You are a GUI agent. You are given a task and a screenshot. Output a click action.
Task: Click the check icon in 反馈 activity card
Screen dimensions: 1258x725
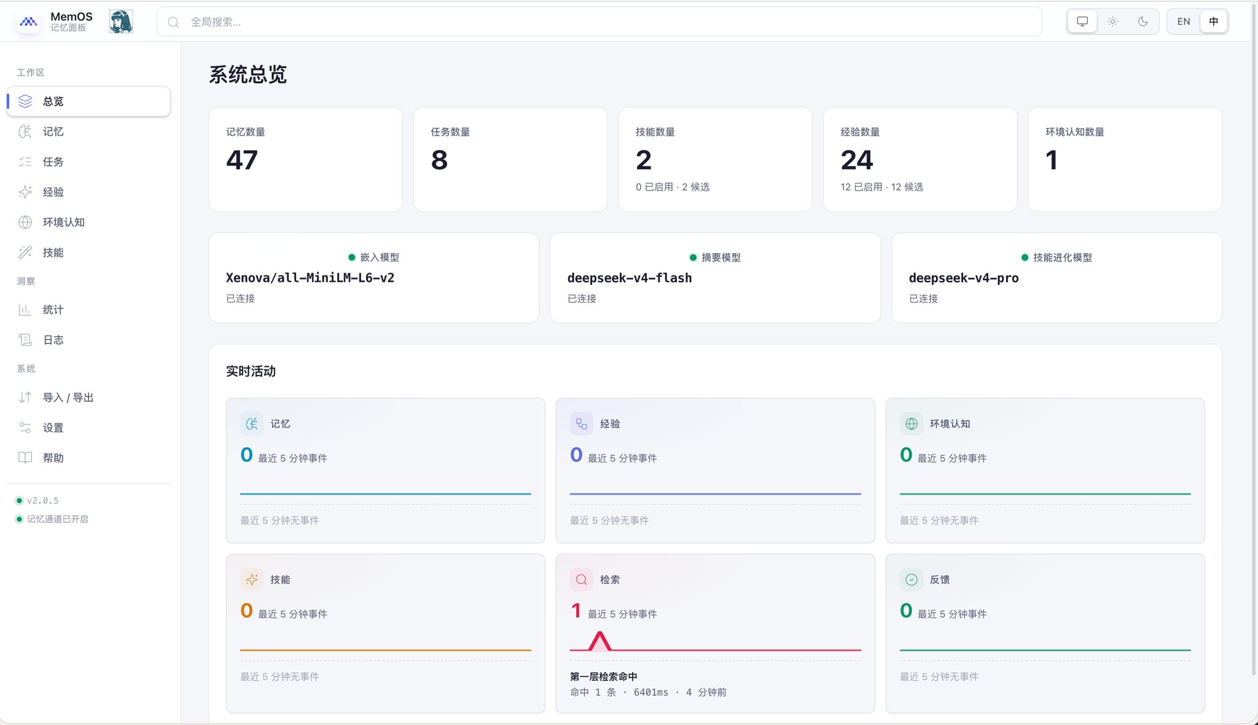[912, 579]
